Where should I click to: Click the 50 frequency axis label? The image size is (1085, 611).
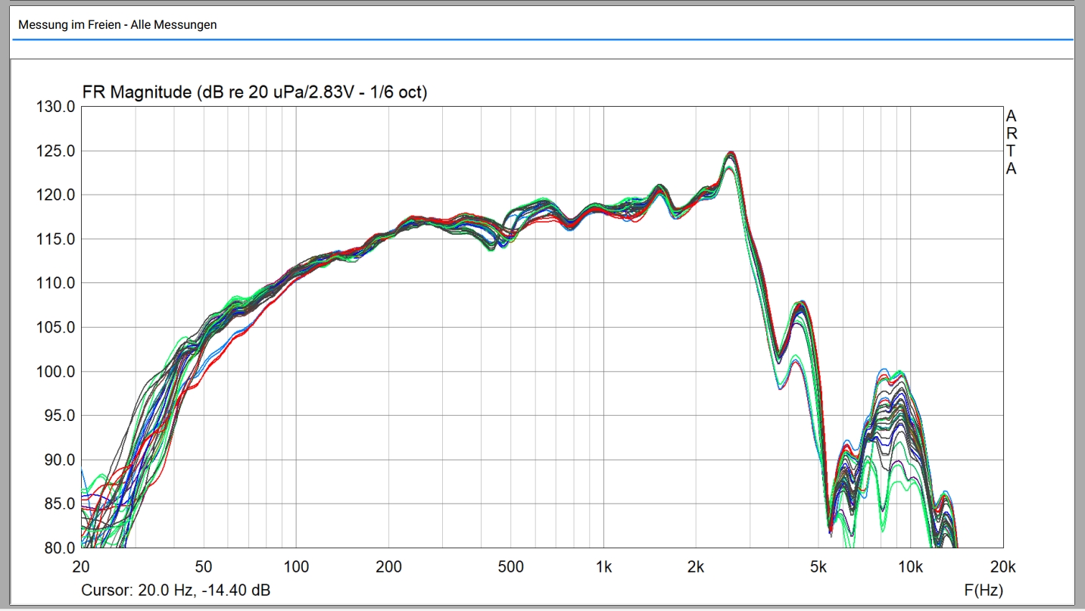[204, 567]
